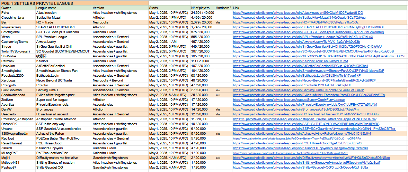Open BPL Practice League join link

tap(303, 37)
